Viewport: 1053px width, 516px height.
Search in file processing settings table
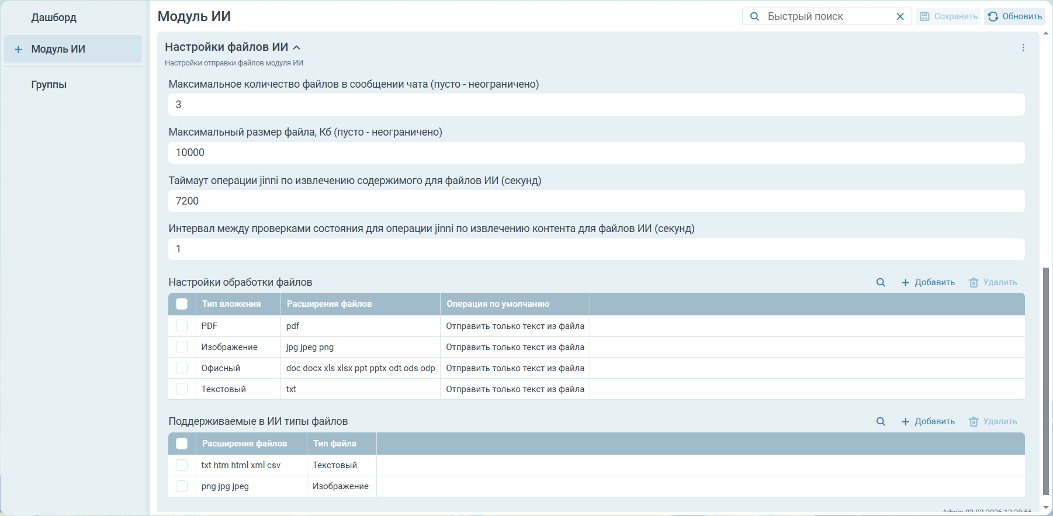pos(881,282)
